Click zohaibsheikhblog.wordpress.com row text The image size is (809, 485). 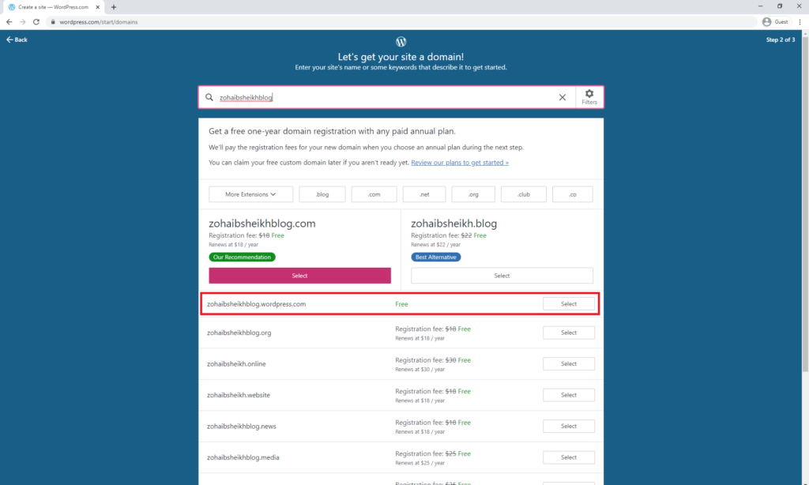click(257, 304)
